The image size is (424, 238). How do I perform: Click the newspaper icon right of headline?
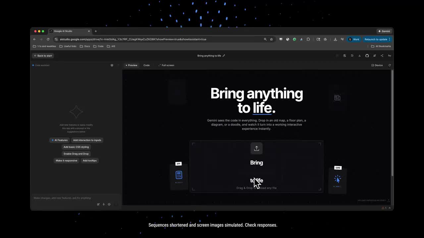(337, 98)
